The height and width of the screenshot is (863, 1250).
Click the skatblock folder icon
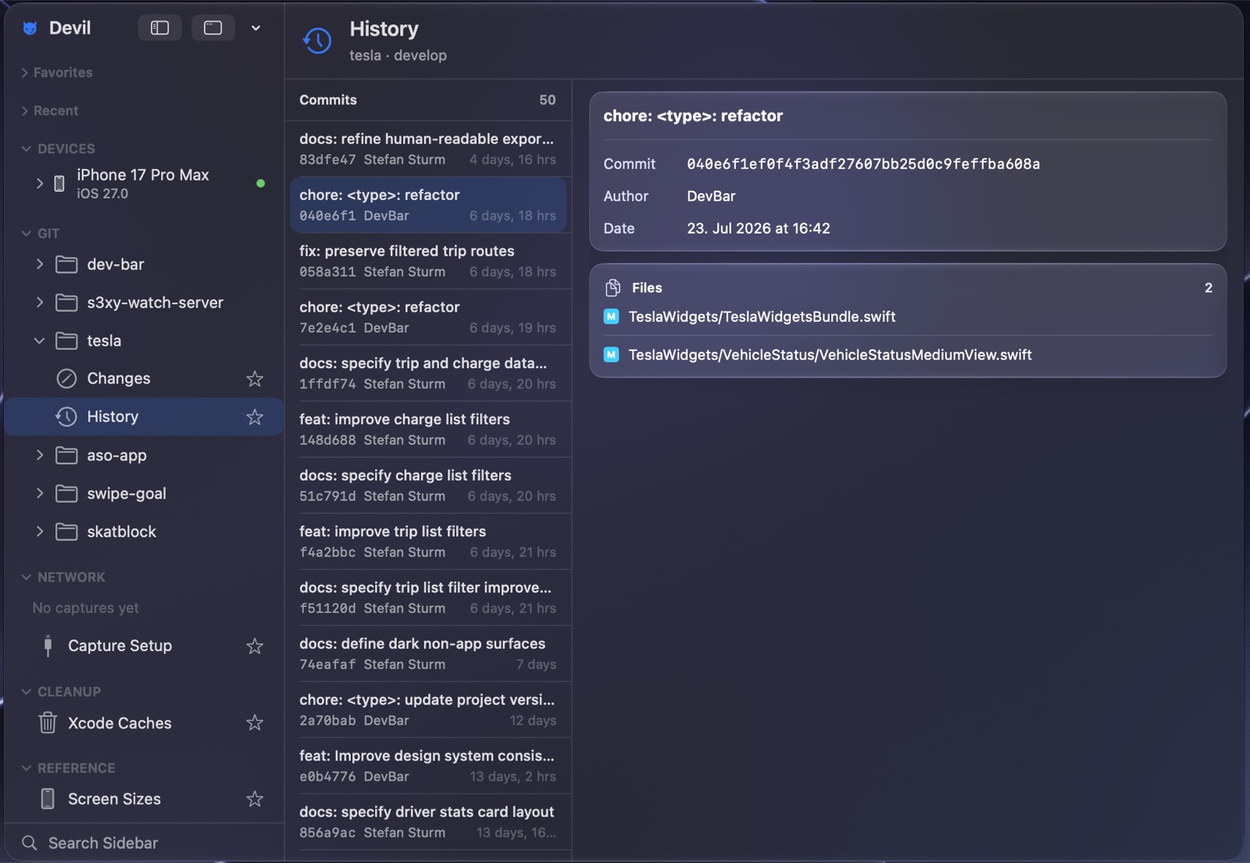(x=66, y=532)
